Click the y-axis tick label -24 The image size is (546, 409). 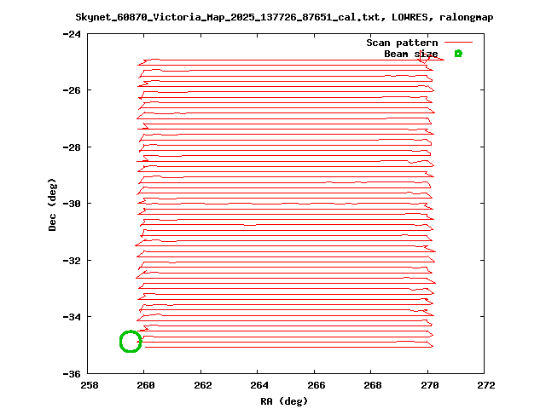click(x=72, y=34)
